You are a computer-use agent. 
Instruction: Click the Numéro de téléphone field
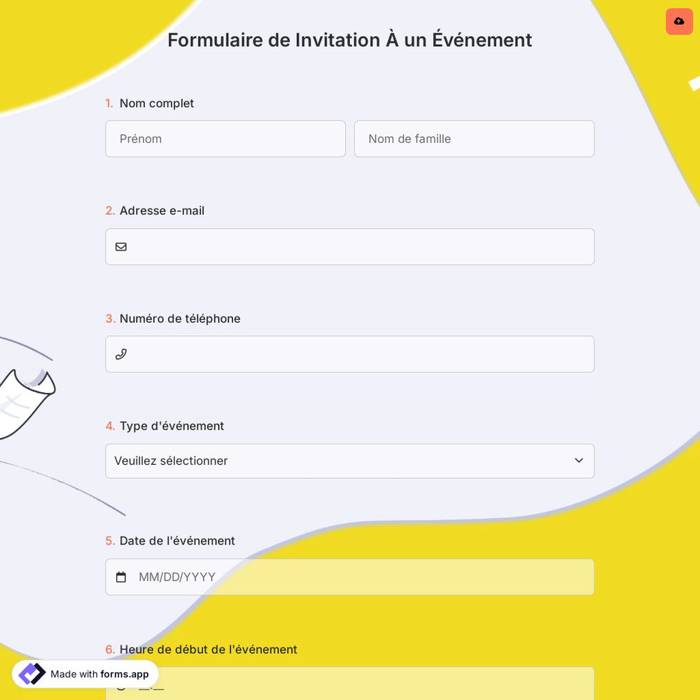click(350, 354)
